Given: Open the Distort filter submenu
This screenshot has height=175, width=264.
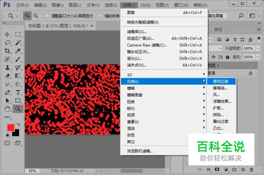Looking at the screenshot, I should (163, 101).
